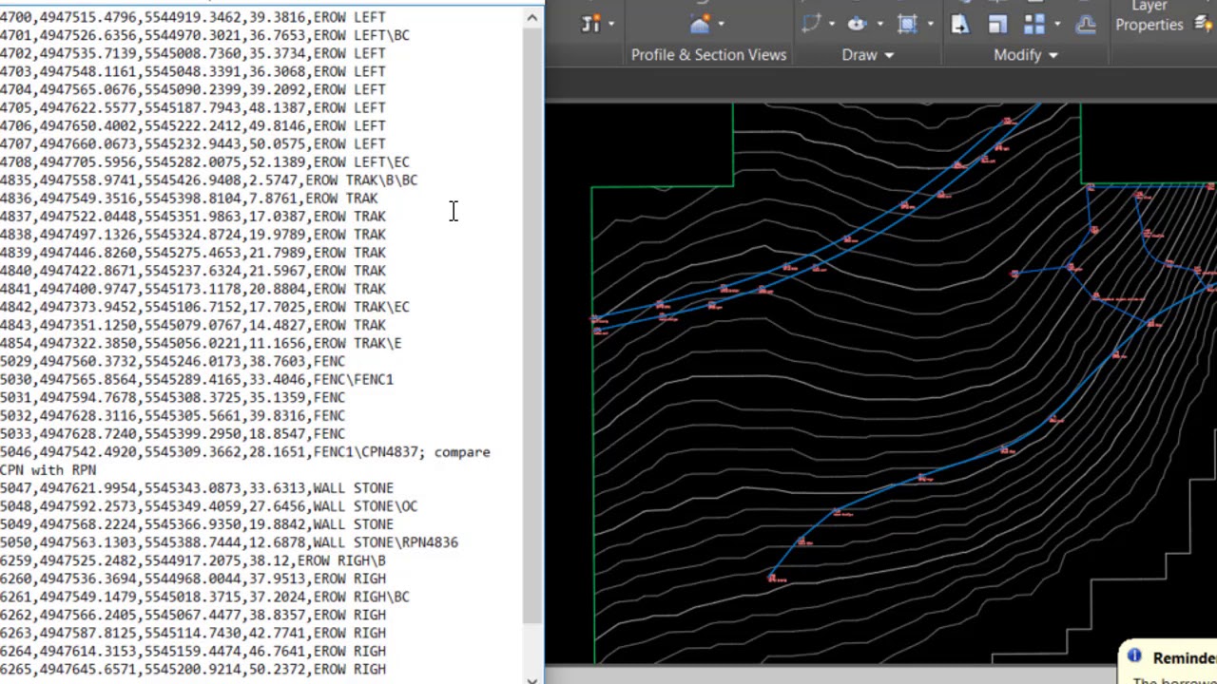Click the text editor scroll down arrow
The width and height of the screenshot is (1217, 684).
pos(531,678)
